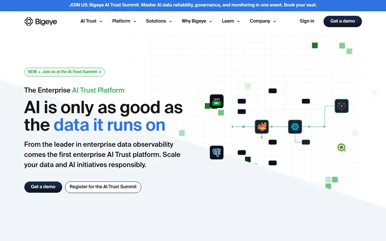Open the Learn nav item
This screenshot has height=241, width=386.
228,21
